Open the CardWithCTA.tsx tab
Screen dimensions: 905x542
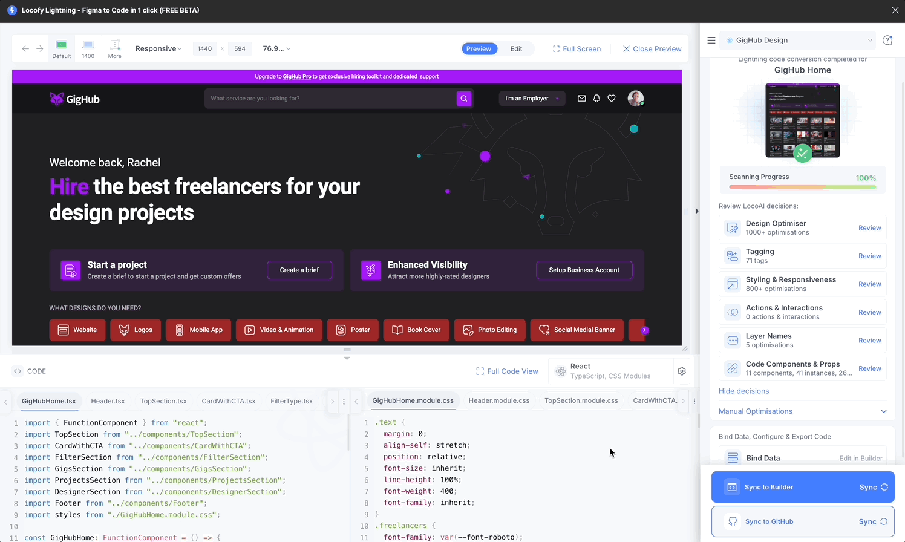point(229,401)
